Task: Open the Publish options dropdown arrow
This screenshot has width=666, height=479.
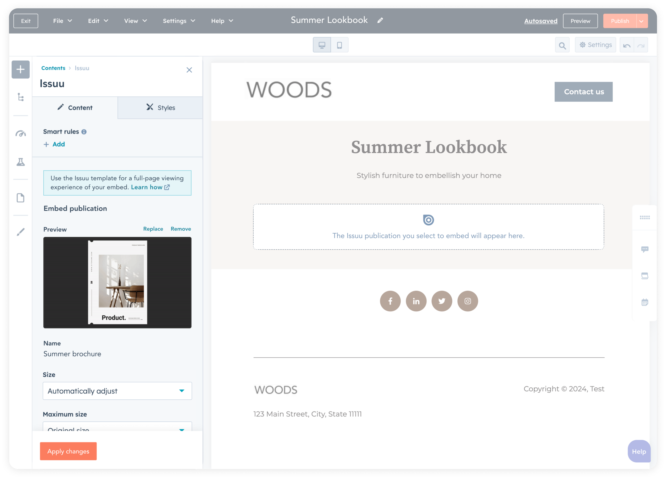Action: 642,21
